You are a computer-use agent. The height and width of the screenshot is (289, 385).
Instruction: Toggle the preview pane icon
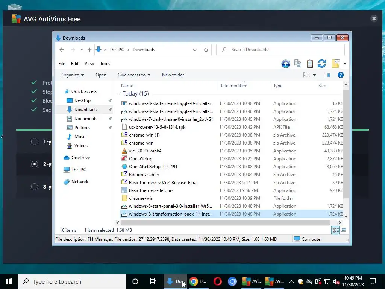click(327, 75)
